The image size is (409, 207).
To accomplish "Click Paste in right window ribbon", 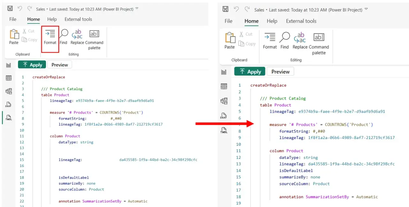I will 229,41.
